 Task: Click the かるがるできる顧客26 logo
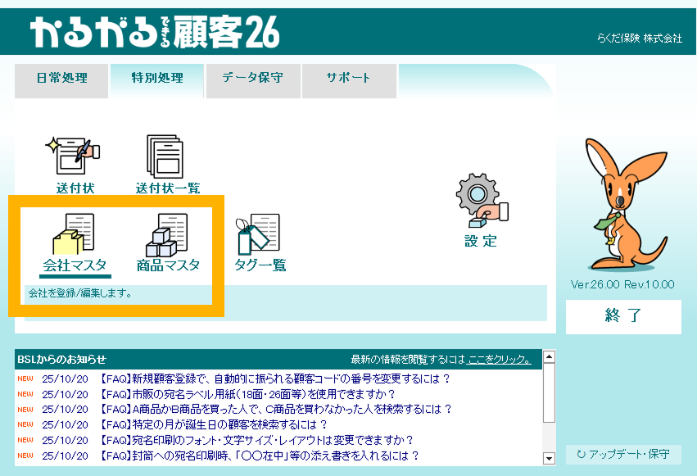pos(156,33)
